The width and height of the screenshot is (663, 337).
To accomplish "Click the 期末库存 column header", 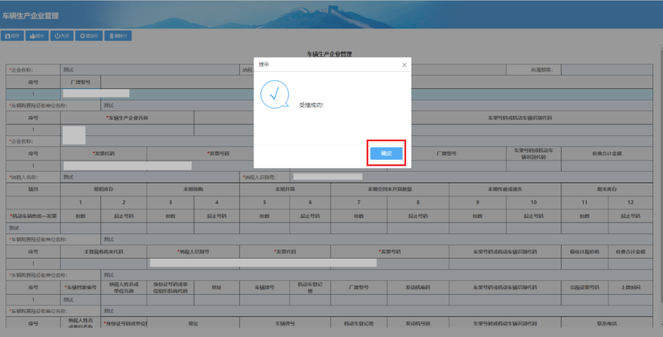I will coord(607,189).
